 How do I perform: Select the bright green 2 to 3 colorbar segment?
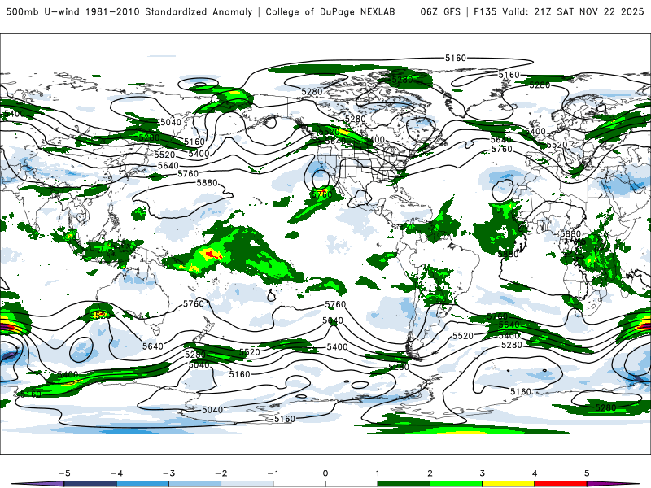pyautogui.click(x=457, y=484)
